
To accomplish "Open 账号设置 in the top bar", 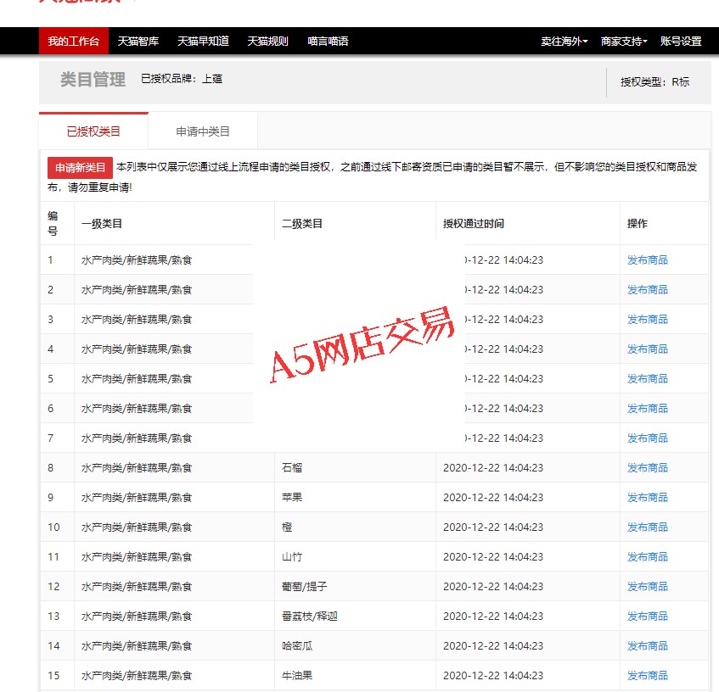I will [x=681, y=42].
